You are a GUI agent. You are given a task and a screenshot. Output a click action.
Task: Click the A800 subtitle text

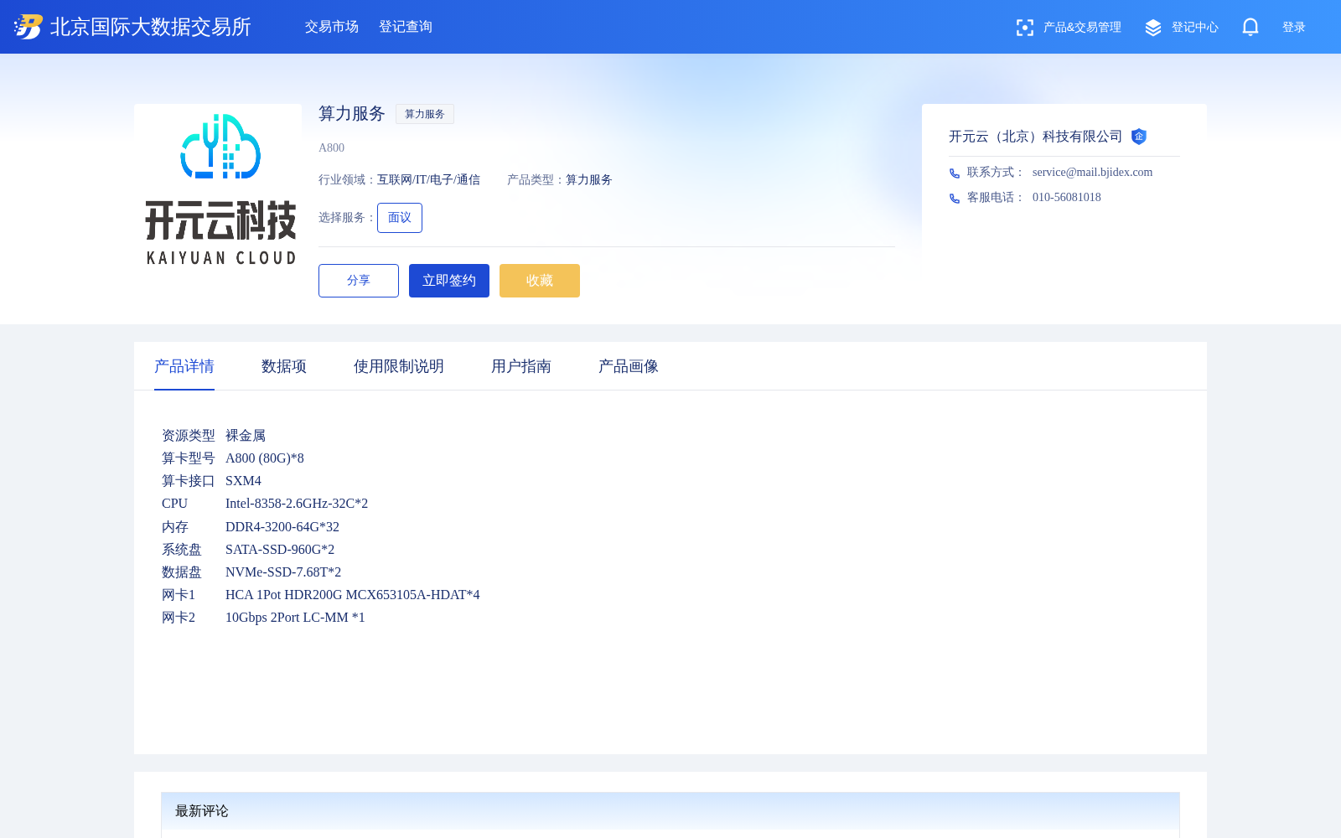coord(331,148)
